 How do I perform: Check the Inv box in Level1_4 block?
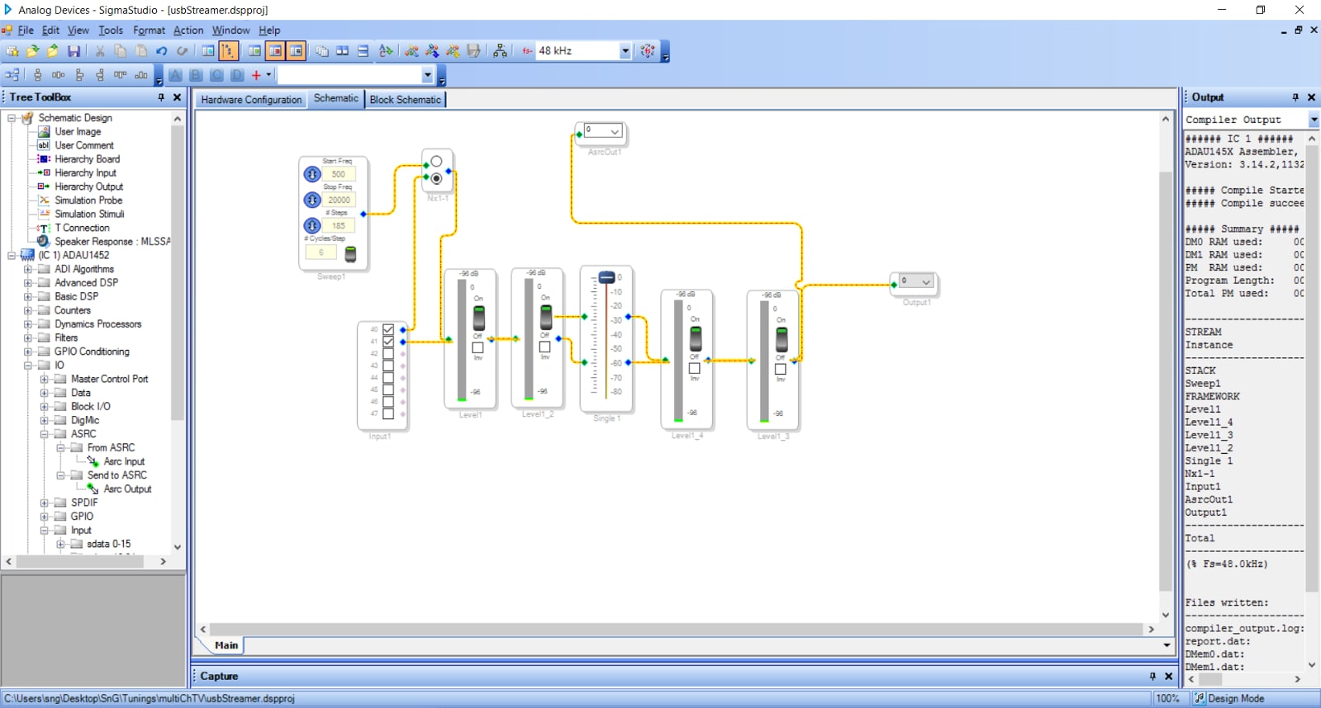point(695,369)
